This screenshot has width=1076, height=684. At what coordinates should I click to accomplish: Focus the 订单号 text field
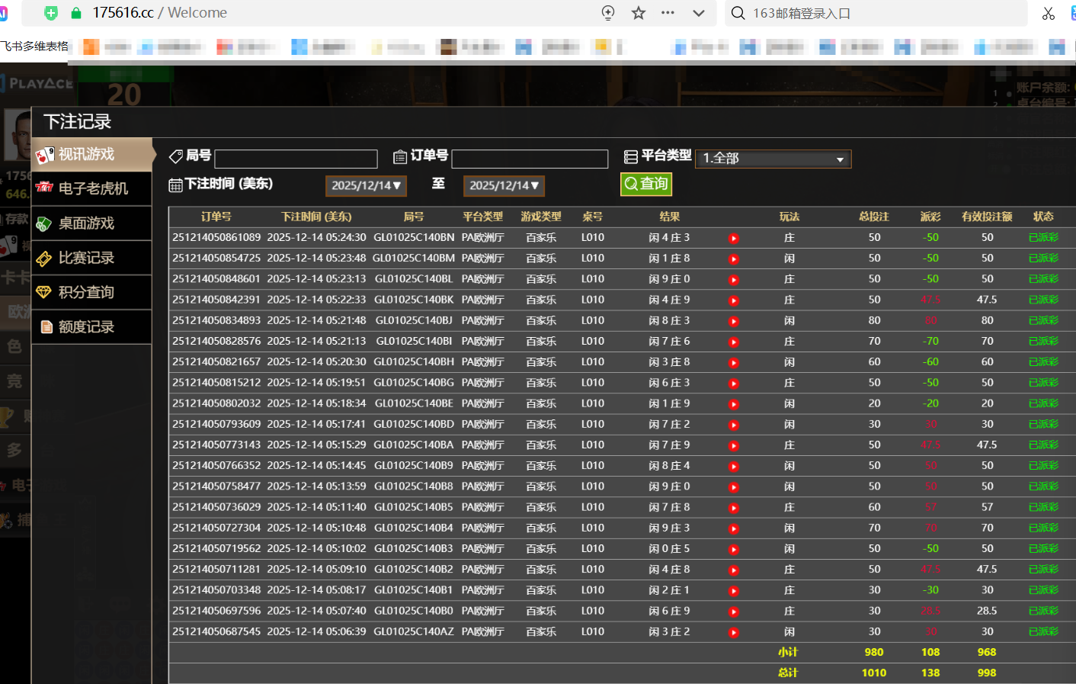click(530, 159)
